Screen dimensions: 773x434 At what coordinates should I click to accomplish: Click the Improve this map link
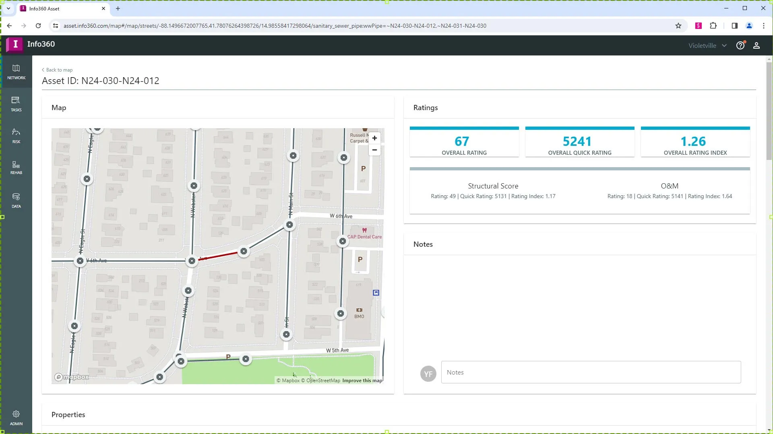[x=362, y=381]
